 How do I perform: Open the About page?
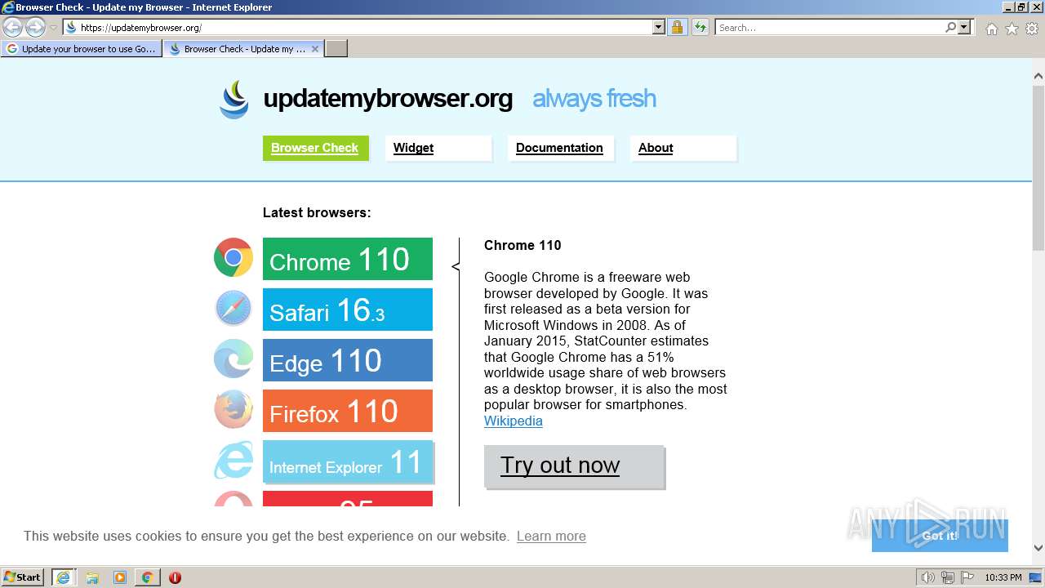tap(683, 148)
